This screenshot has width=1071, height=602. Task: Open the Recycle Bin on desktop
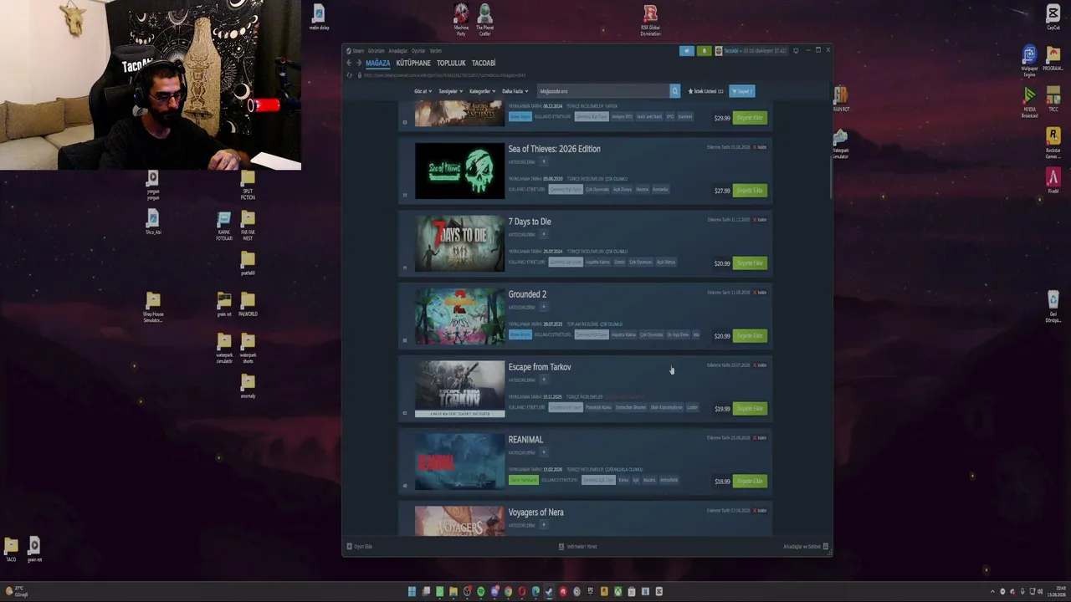1053,307
